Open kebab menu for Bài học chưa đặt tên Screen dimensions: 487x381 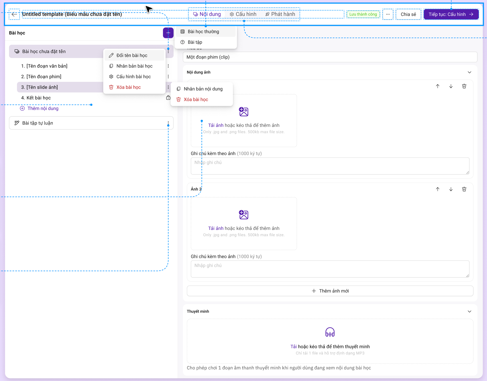pos(168,51)
